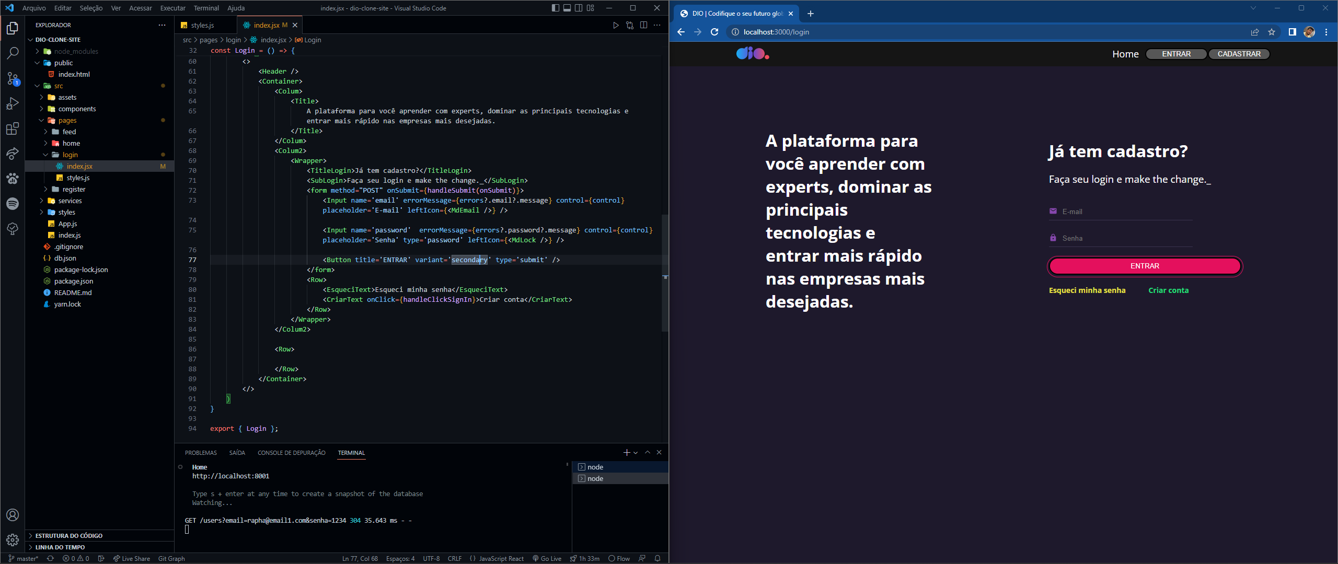Image resolution: width=1338 pixels, height=564 pixels.
Task: Bookmark the page via the star icon
Action: (1272, 32)
